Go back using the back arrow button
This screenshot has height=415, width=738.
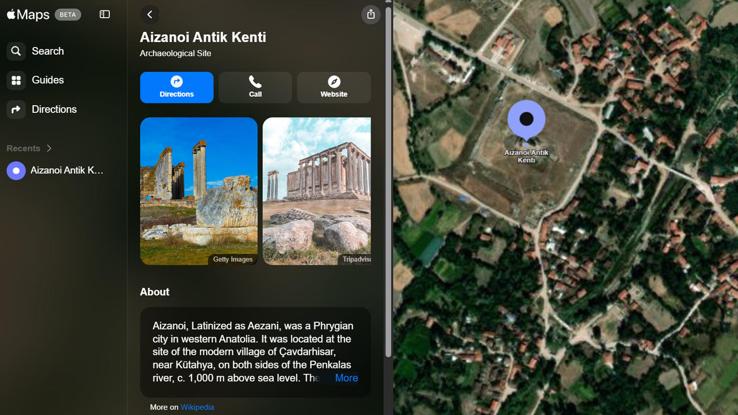149,14
